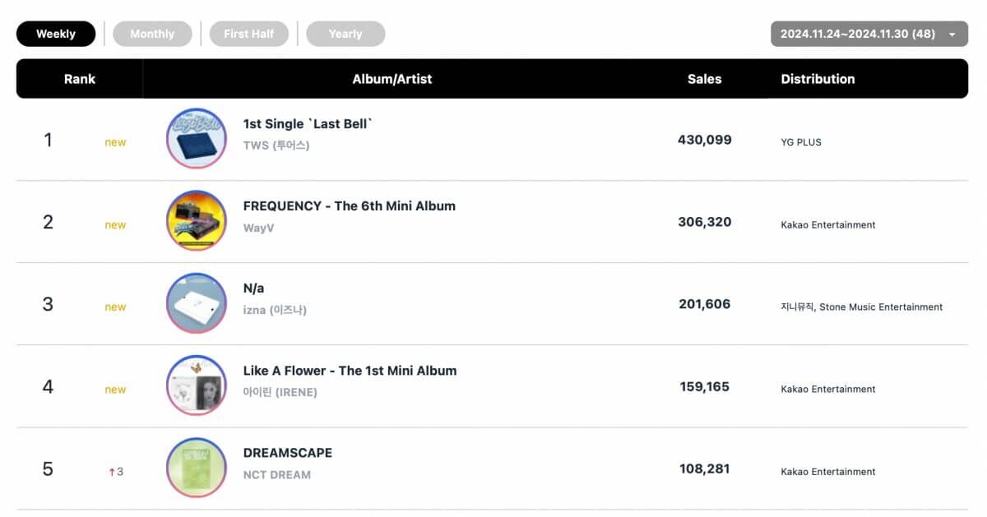987x517 pixels.
Task: Click the Sales column header
Action: click(x=704, y=79)
